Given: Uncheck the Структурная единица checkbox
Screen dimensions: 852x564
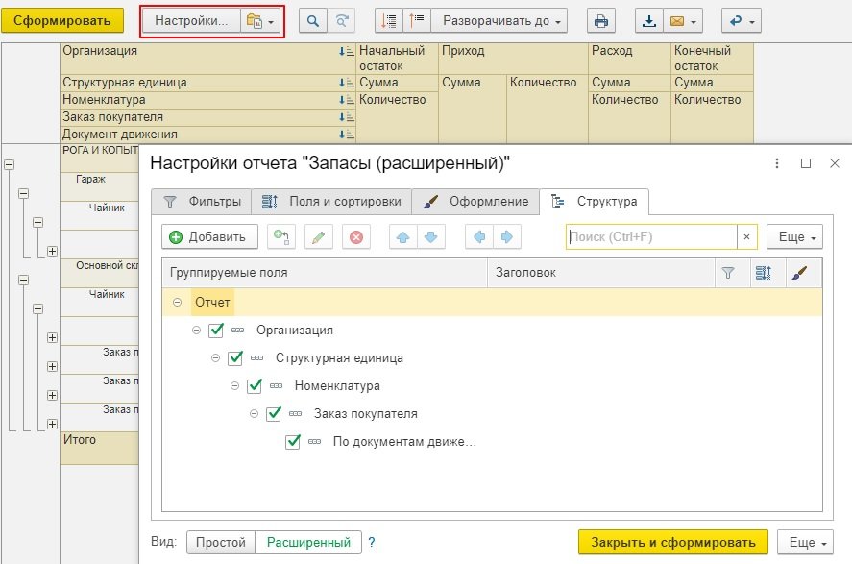Looking at the screenshot, I should (x=235, y=358).
